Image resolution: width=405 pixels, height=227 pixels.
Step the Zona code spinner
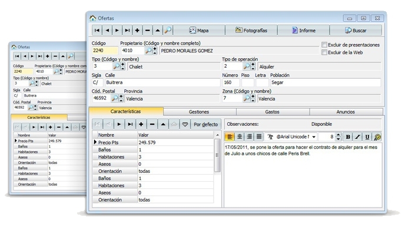point(253,98)
